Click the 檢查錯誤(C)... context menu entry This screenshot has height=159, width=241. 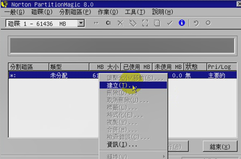click(133, 137)
